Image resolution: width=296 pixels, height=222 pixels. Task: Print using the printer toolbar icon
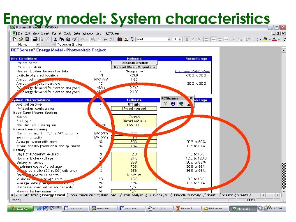[35, 39]
